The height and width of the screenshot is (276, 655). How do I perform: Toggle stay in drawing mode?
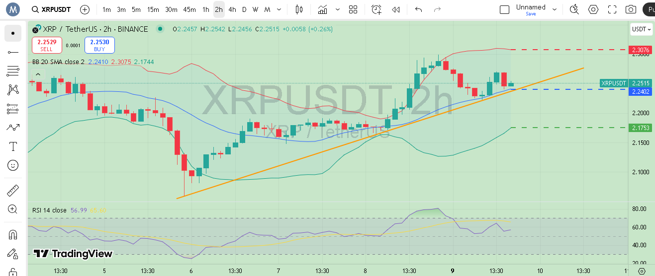[13, 254]
